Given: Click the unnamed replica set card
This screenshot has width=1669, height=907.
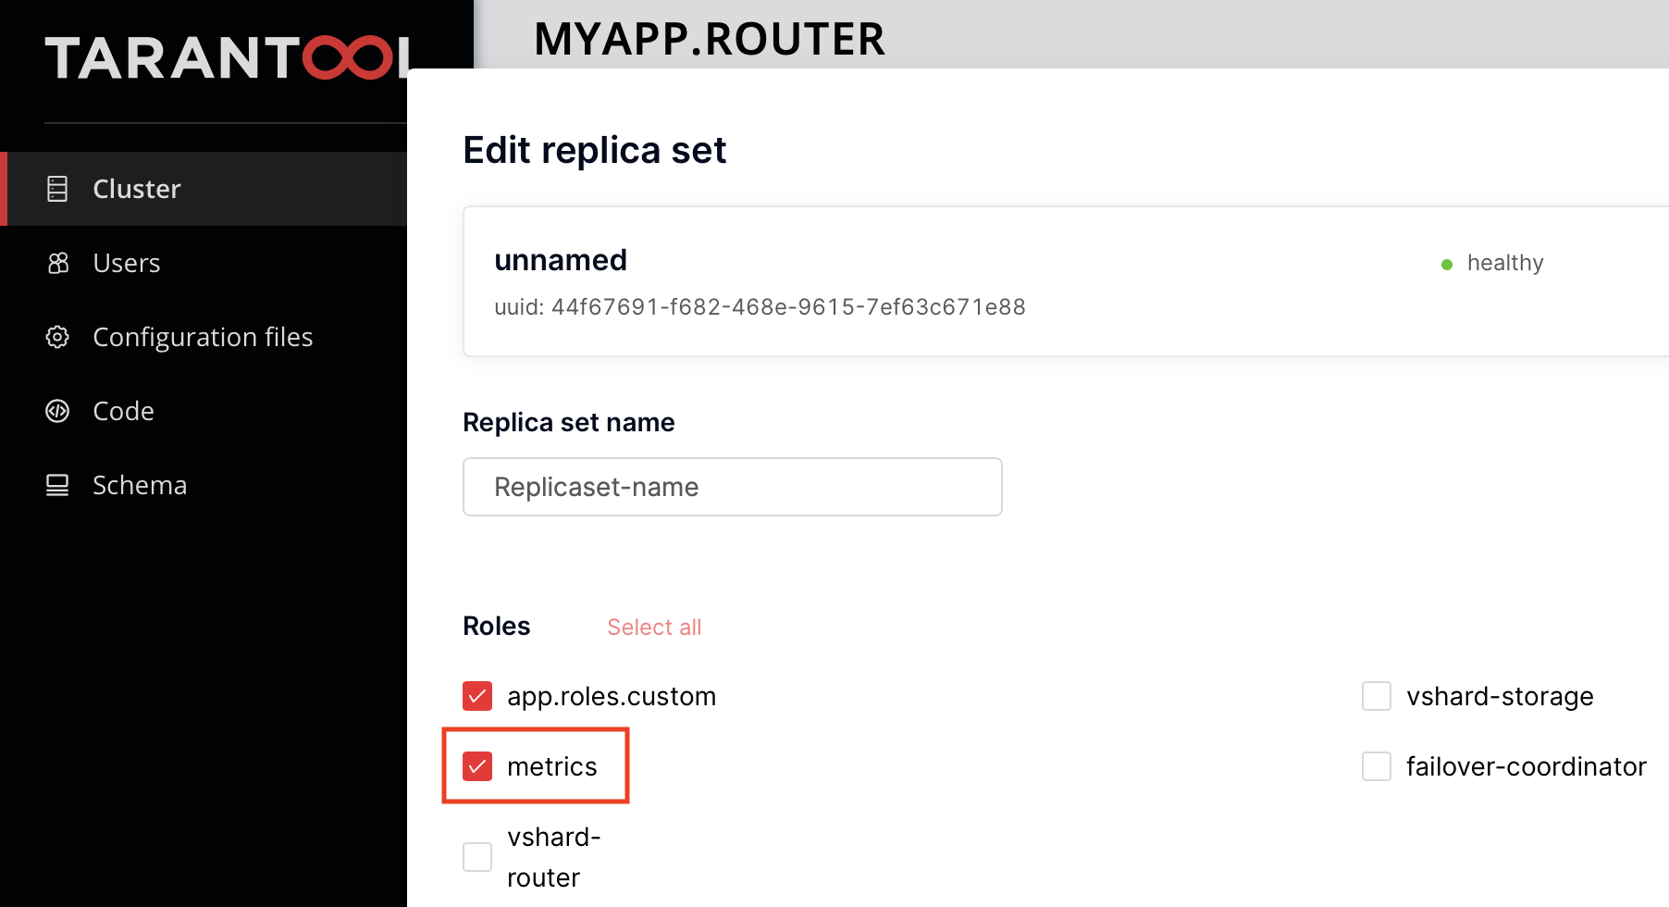Looking at the screenshot, I should pos(1066,281).
